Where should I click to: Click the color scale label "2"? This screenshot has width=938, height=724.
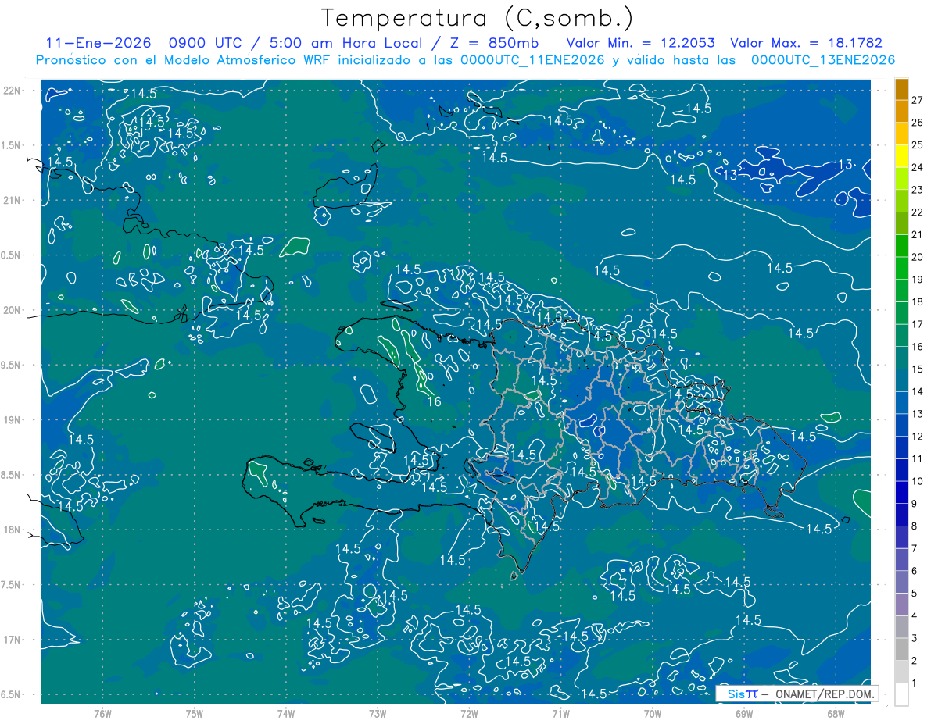(915, 661)
